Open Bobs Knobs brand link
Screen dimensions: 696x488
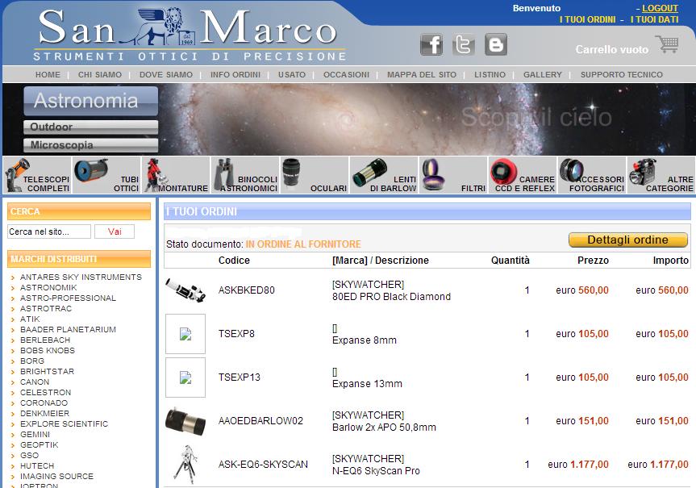[47, 350]
